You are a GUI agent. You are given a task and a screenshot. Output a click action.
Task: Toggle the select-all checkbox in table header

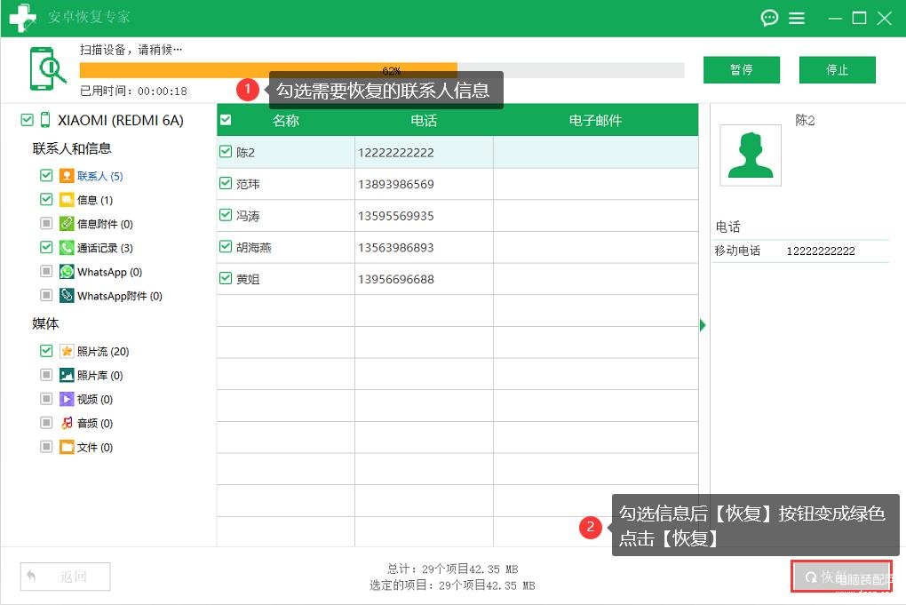coord(226,120)
